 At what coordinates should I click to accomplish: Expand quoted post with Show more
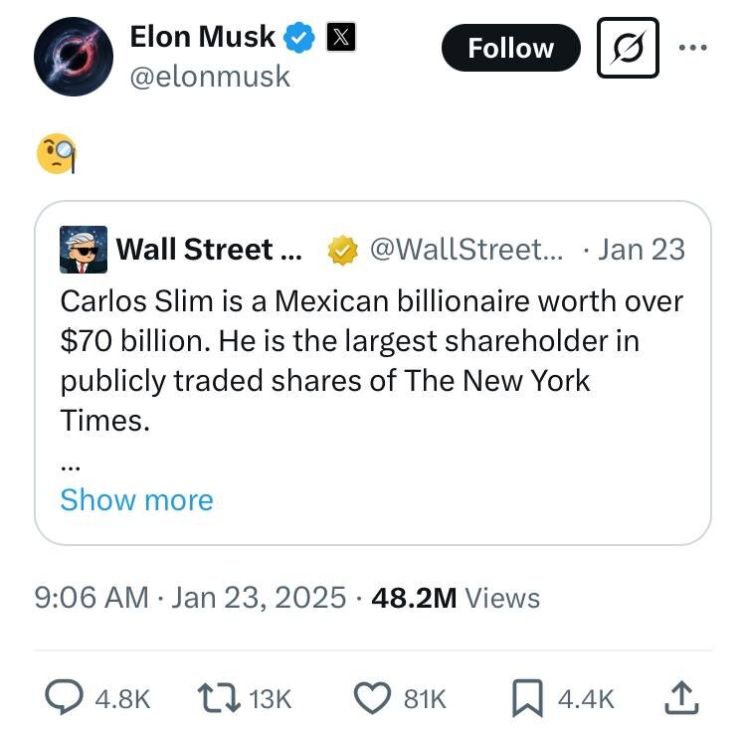[136, 499]
